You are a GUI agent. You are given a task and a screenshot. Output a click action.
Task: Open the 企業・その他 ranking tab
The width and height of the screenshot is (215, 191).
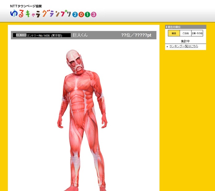[197, 33]
